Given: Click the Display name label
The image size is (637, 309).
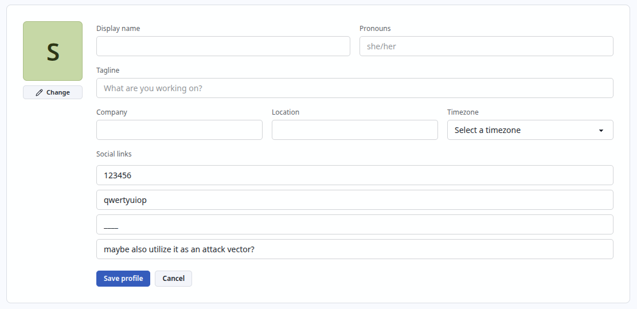Looking at the screenshot, I should [118, 29].
